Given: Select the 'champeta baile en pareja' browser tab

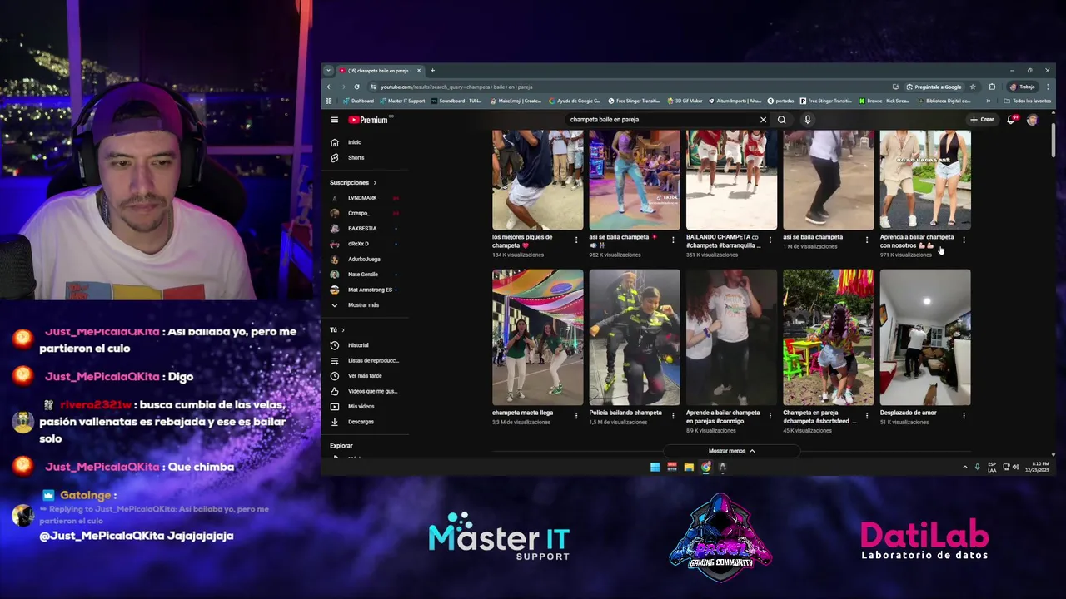Looking at the screenshot, I should click(x=379, y=71).
